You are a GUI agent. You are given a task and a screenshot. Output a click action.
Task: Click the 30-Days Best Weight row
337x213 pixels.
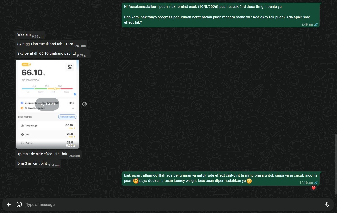coord(47,108)
